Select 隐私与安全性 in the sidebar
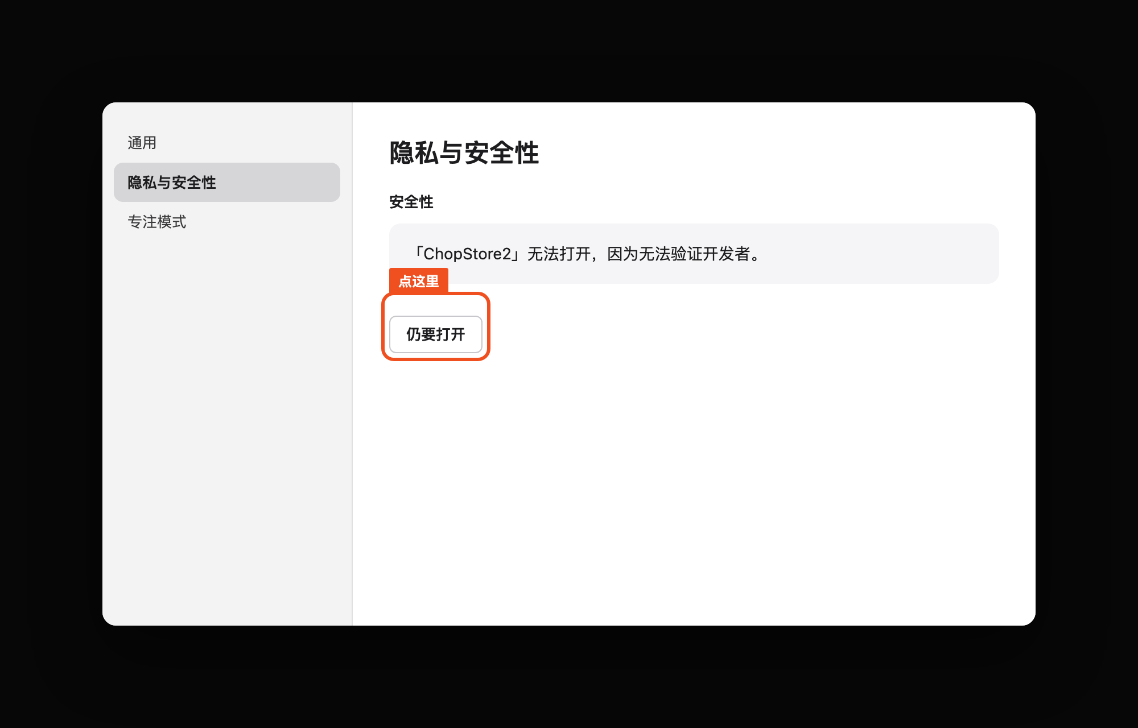The width and height of the screenshot is (1138, 728). click(226, 182)
